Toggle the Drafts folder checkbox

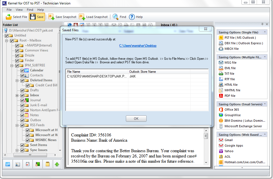coord(22,90)
